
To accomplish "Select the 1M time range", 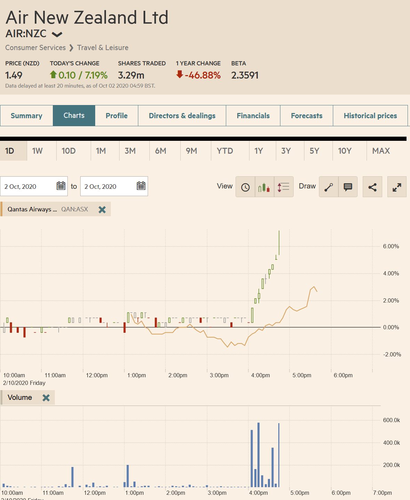I will coord(101,151).
